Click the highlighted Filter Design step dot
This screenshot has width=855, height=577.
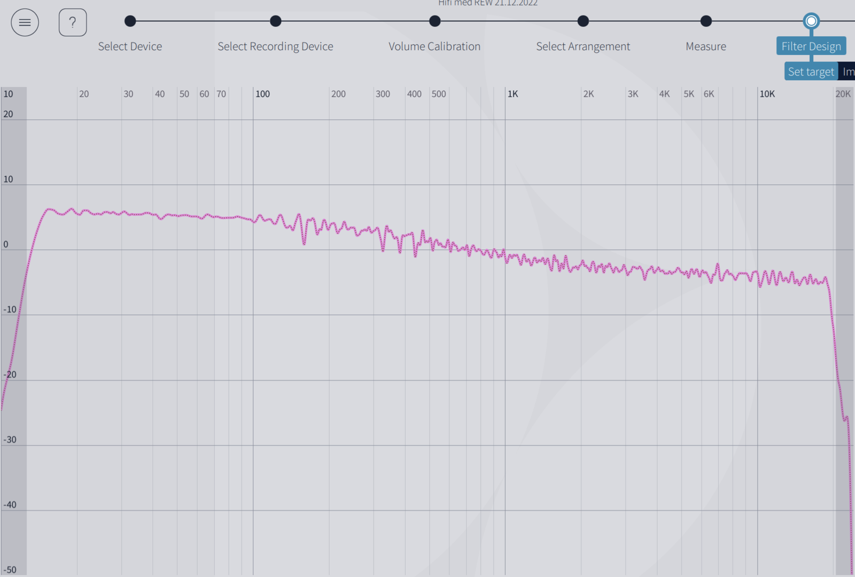click(x=811, y=21)
